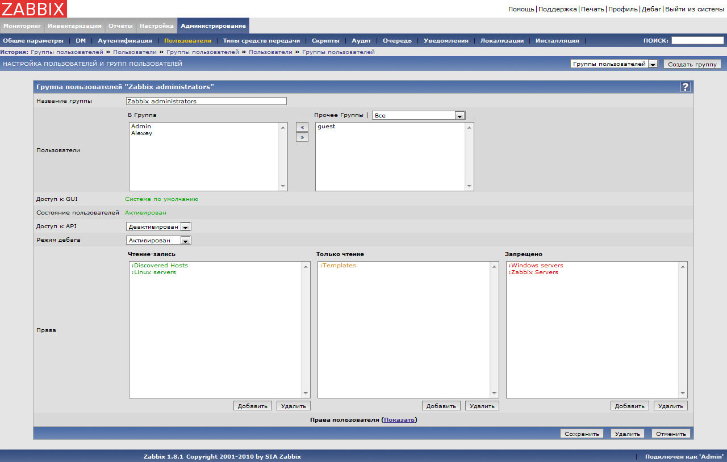Click Удалить under Запрещено list
Viewport: 727px width, 462px height.
(x=671, y=406)
